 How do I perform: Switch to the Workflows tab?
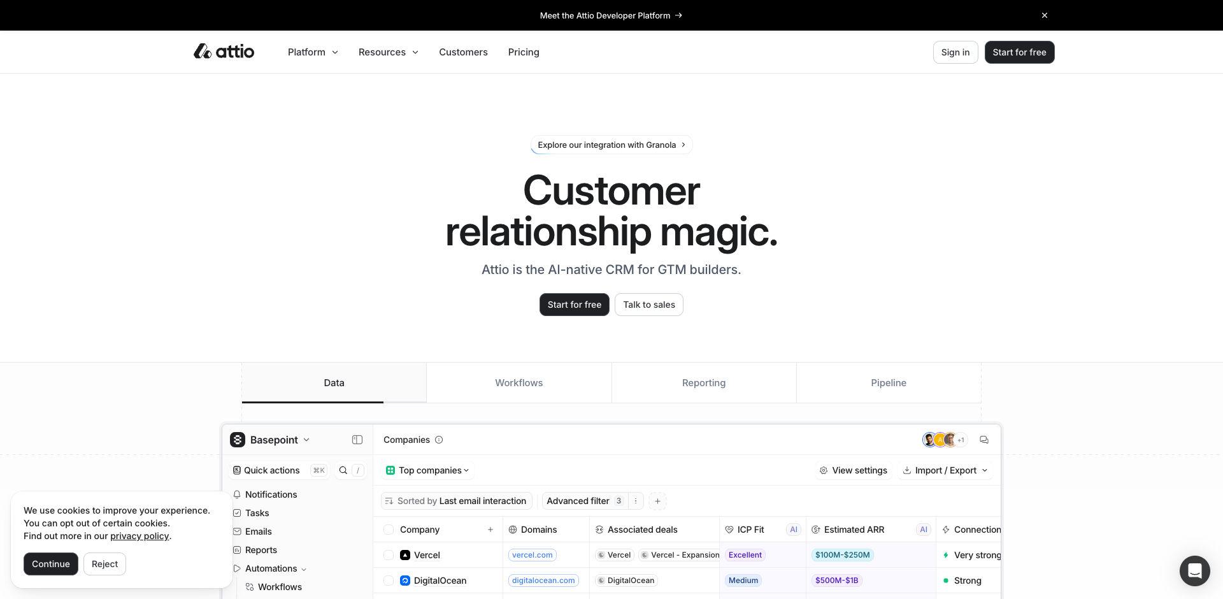[x=519, y=383]
